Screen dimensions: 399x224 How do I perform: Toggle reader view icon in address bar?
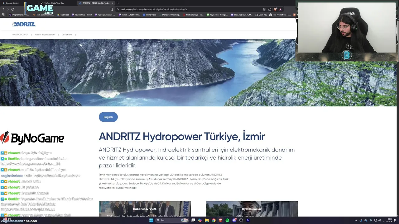(264, 9)
